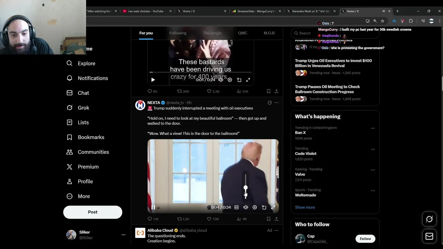Open settings gear on the top video

click(229, 80)
